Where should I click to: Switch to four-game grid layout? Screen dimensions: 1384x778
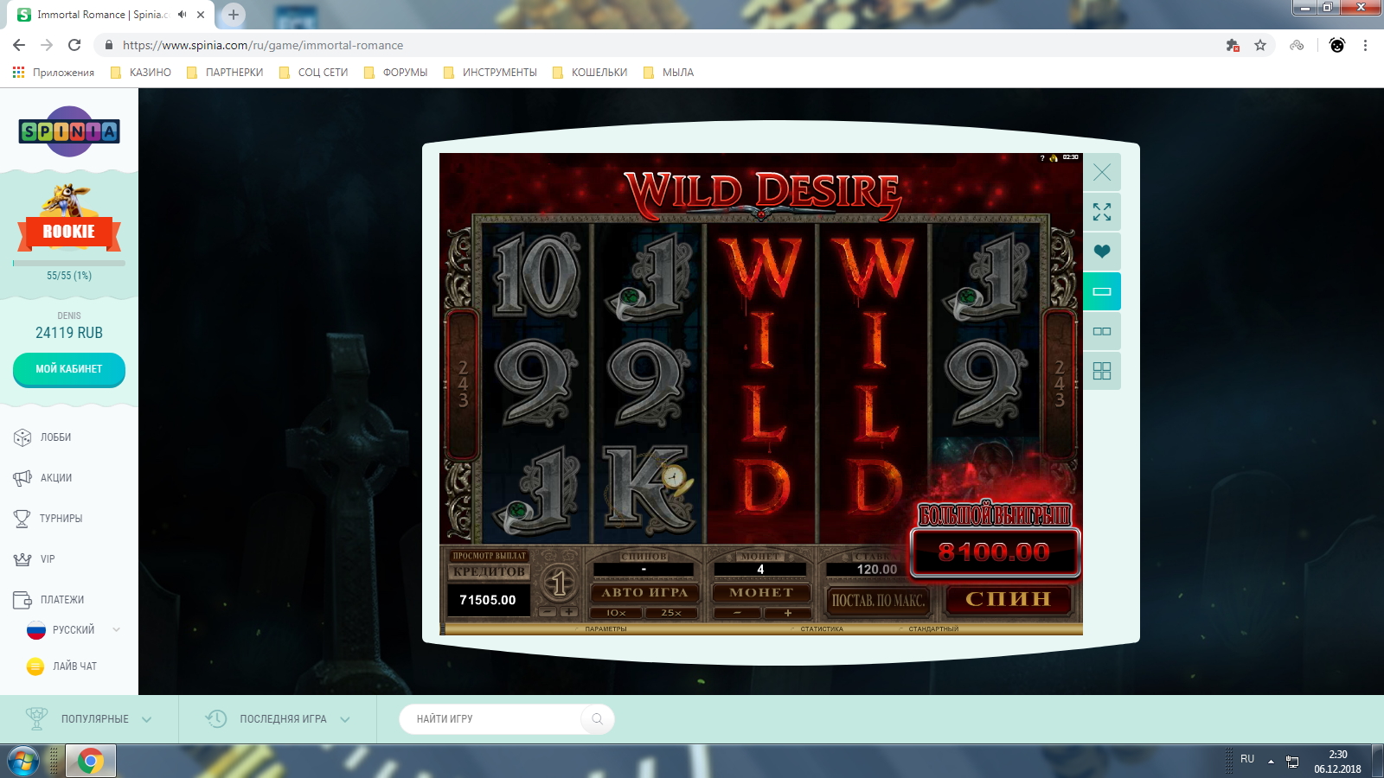click(1102, 371)
